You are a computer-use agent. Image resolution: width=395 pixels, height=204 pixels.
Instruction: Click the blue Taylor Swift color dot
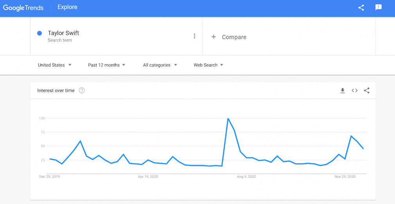click(x=39, y=33)
